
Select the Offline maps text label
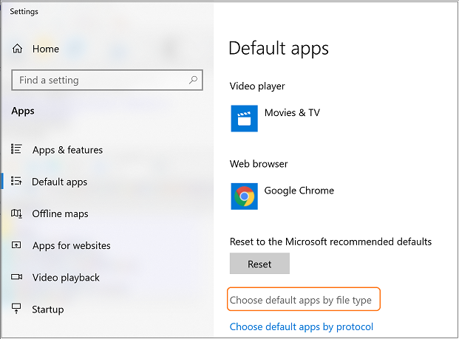tap(60, 213)
